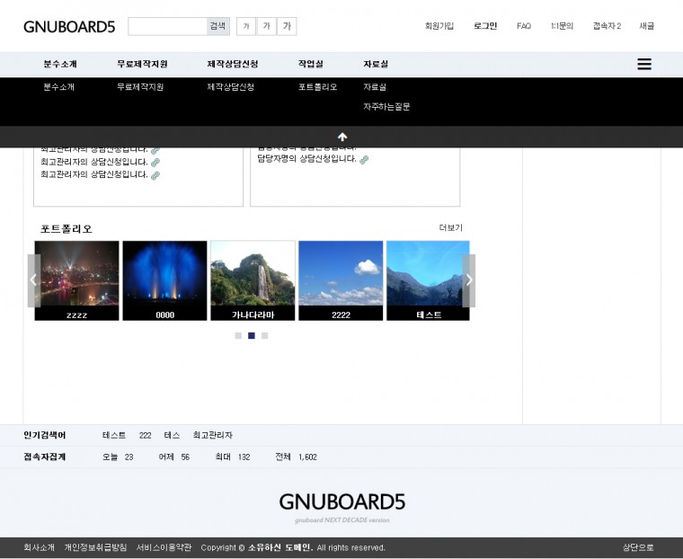This screenshot has width=683, height=559.
Task: Click in the search input field
Action: (x=167, y=26)
